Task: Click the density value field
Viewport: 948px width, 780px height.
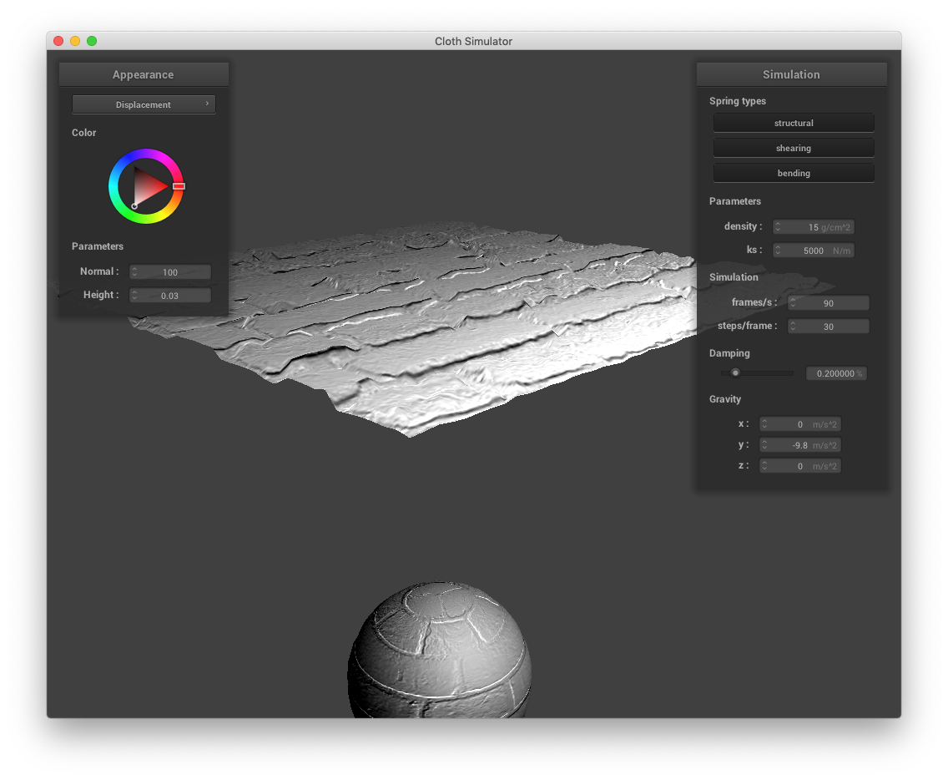Action: click(x=813, y=227)
